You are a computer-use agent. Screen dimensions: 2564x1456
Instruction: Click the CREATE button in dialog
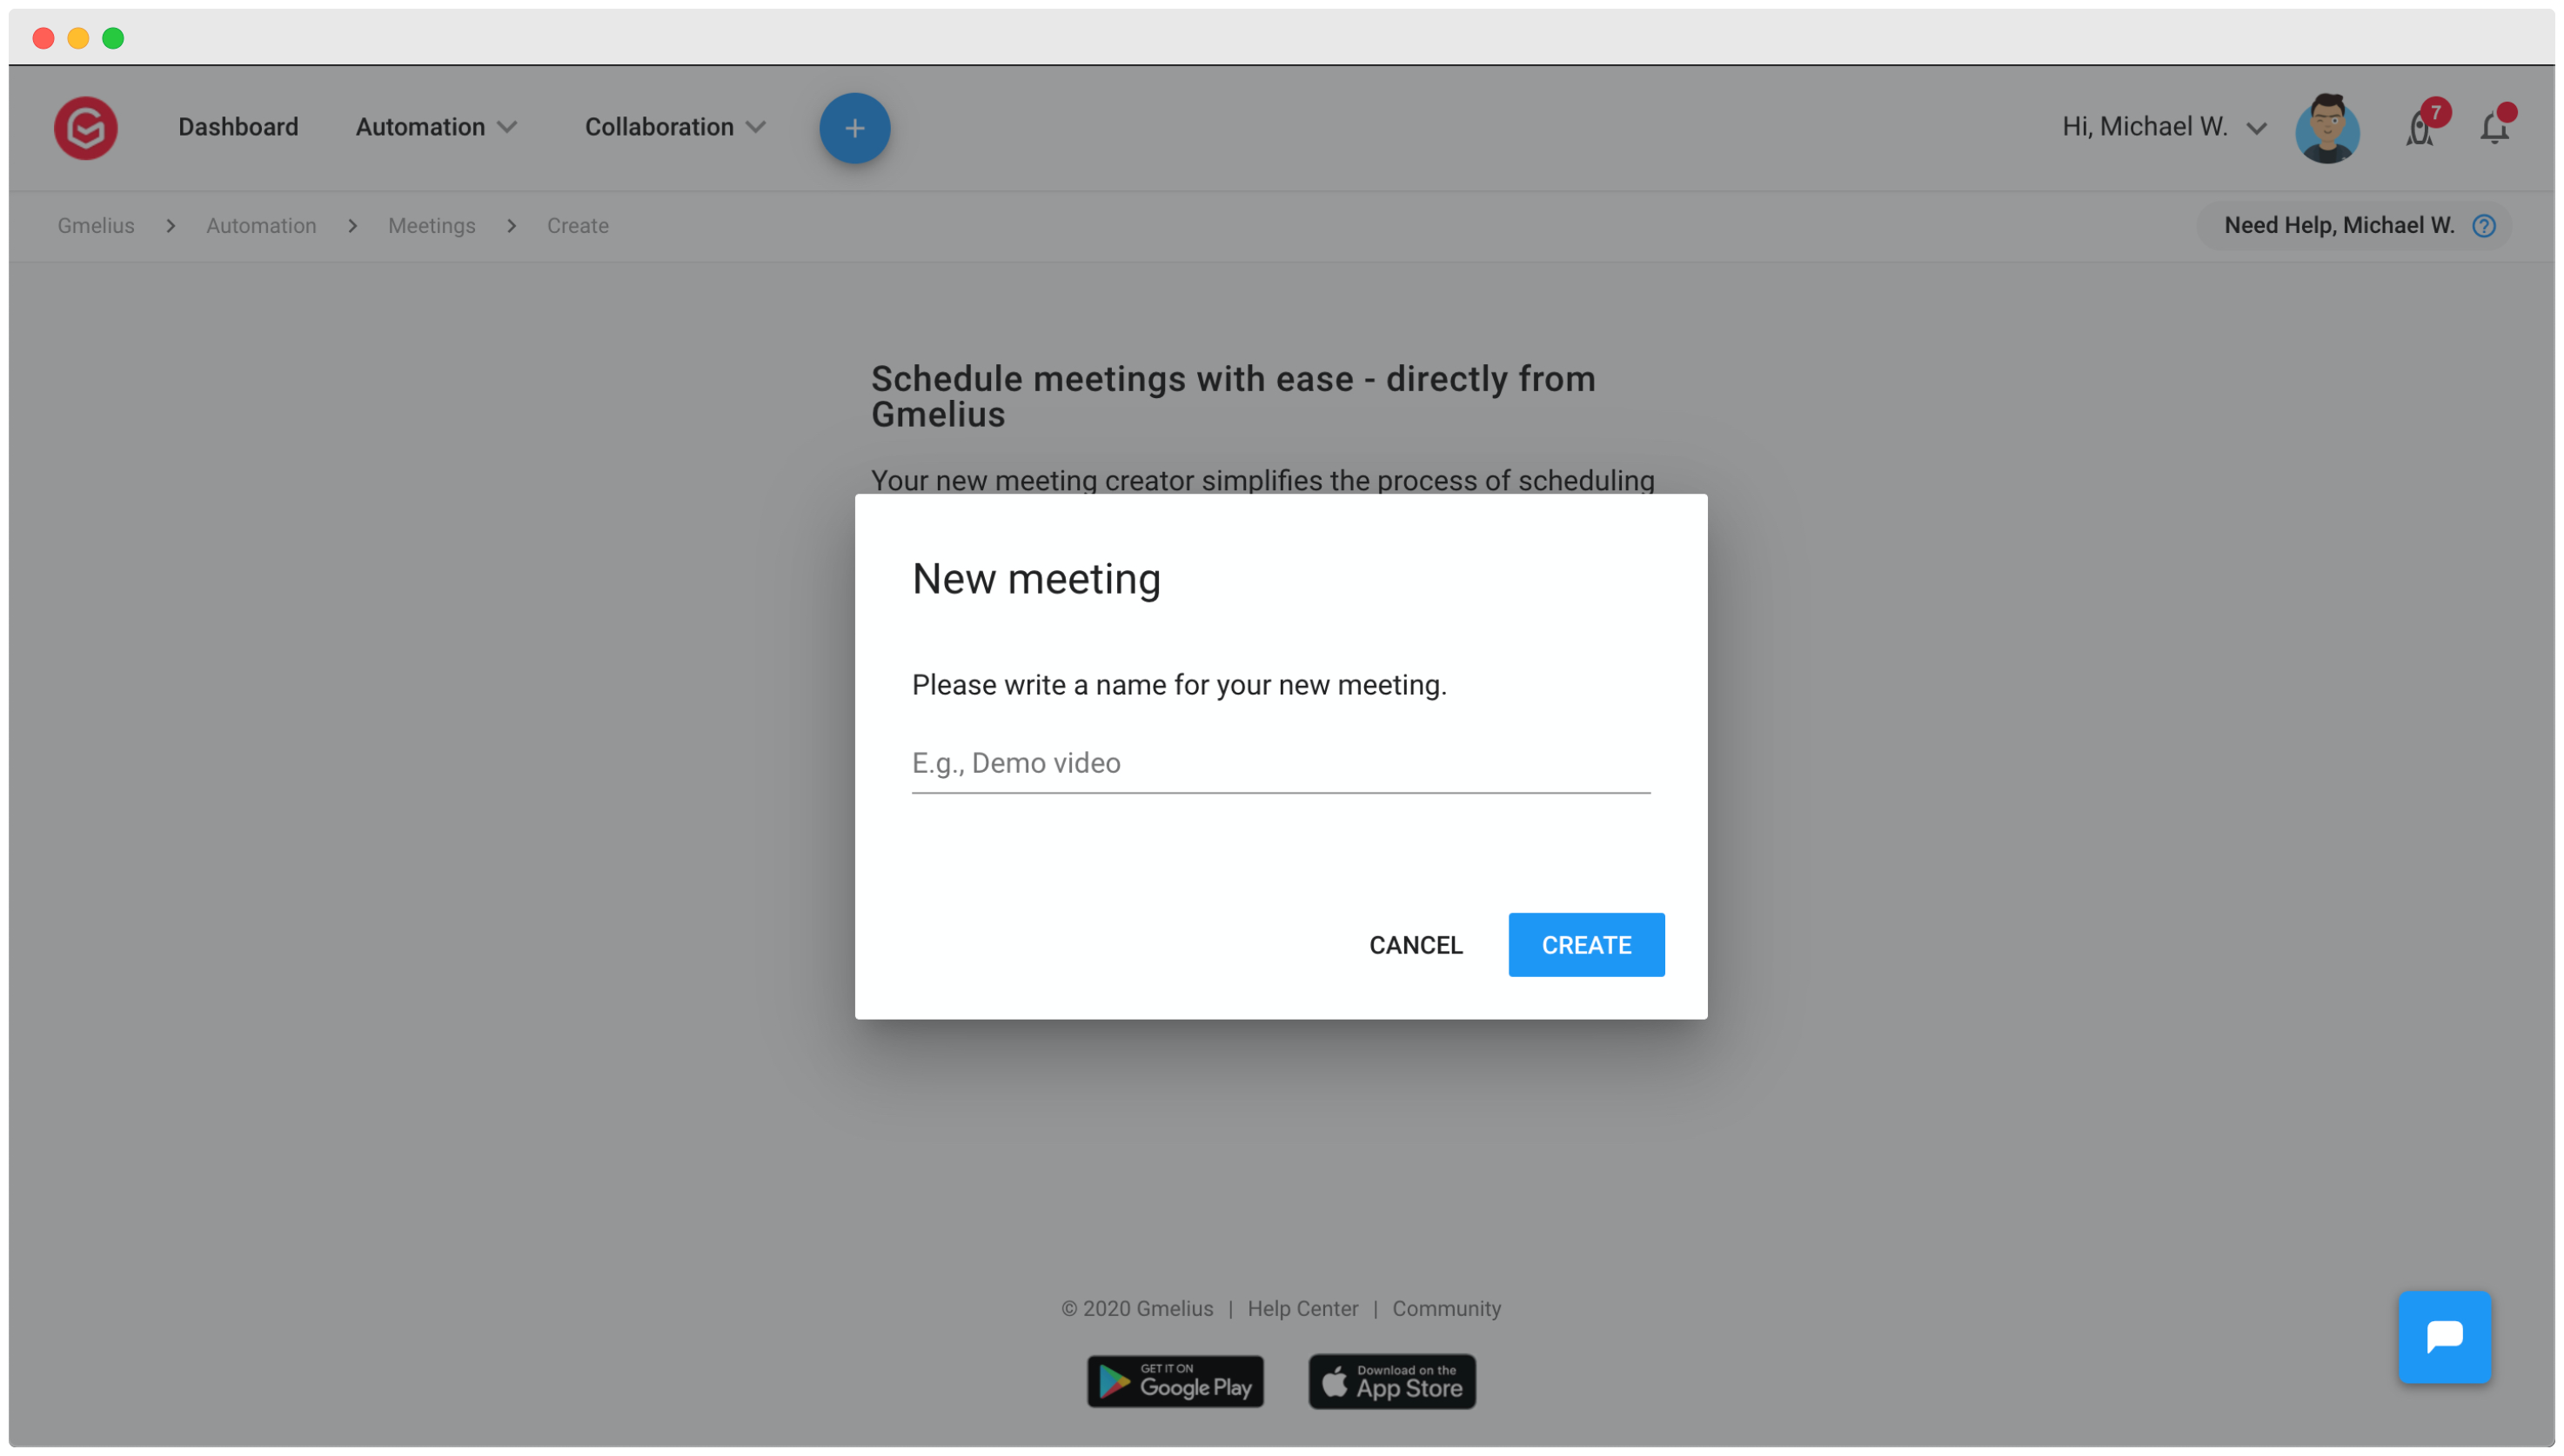coord(1587,945)
